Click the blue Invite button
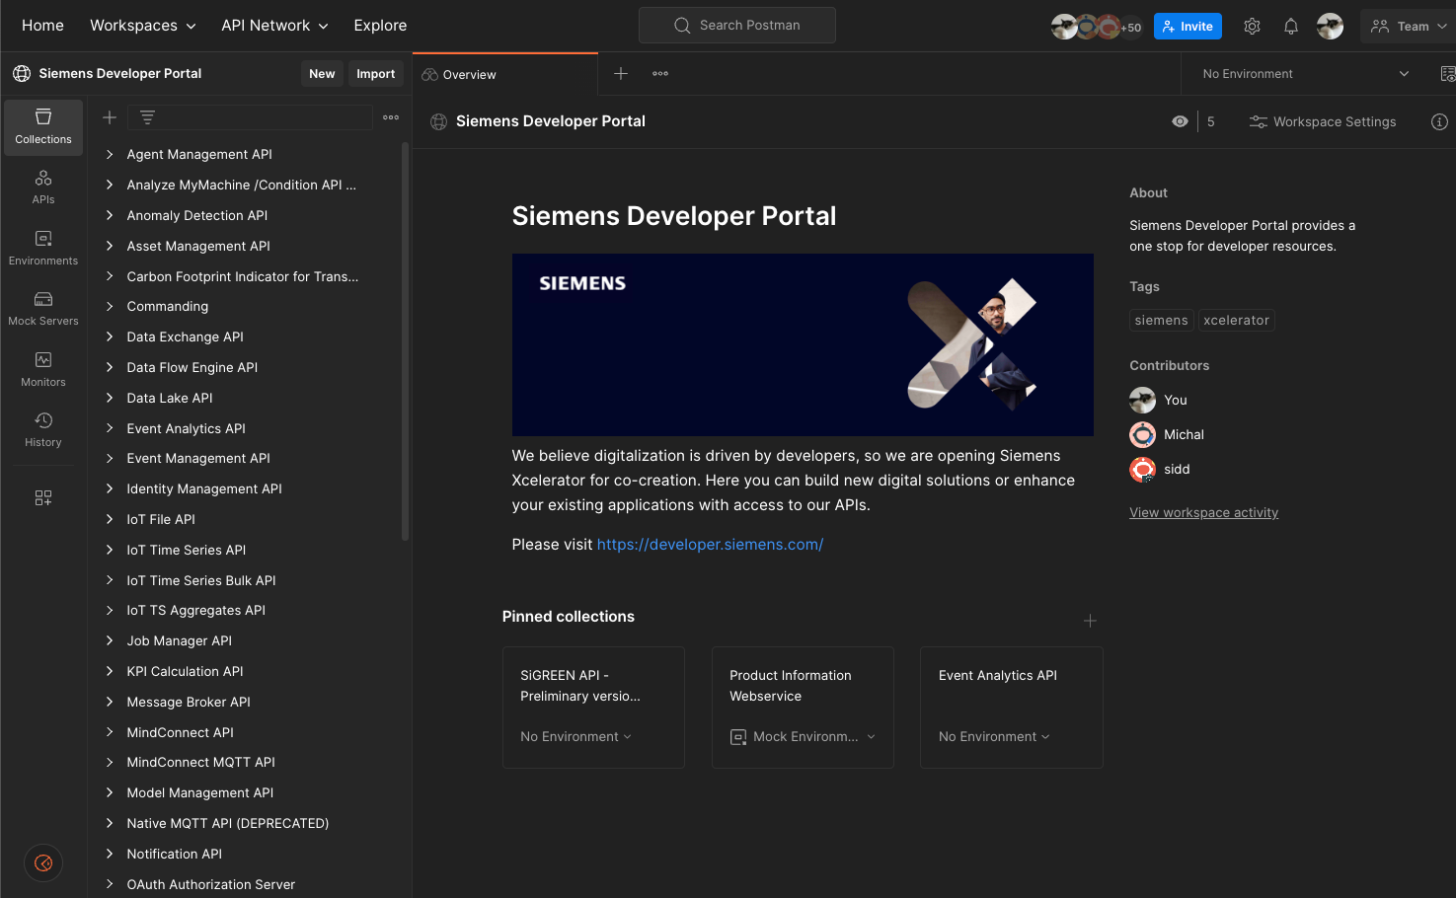The image size is (1456, 898). (1188, 27)
